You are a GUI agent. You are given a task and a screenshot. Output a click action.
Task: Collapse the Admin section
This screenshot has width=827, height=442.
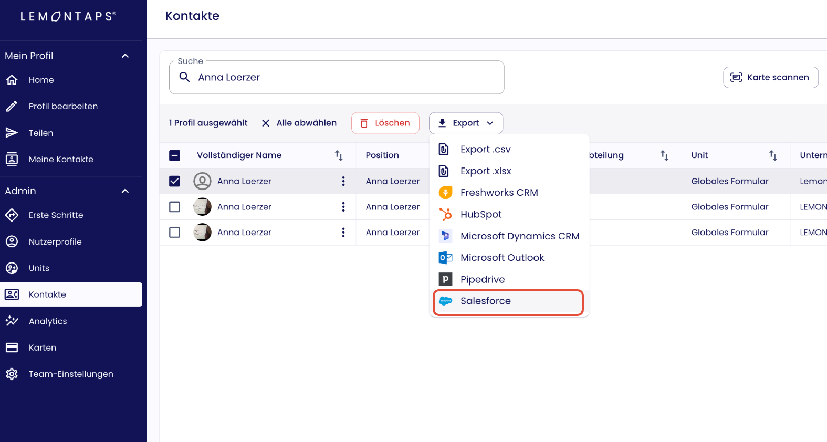[x=125, y=191]
